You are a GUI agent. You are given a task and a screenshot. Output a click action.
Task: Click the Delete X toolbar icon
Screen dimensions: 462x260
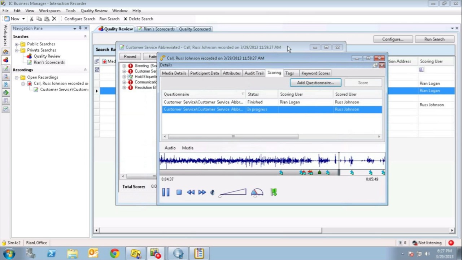click(54, 19)
